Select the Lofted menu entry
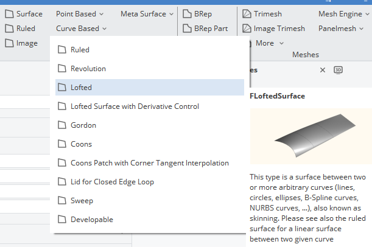The image size is (372, 247). click(x=150, y=87)
